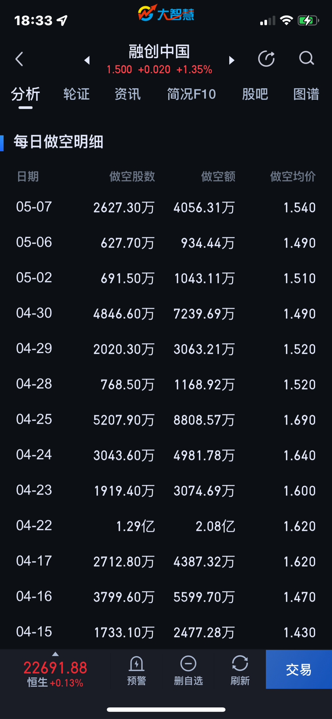The height and width of the screenshot is (719, 332).
Task: Remove from watchlist via 删自选
Action: click(188, 670)
